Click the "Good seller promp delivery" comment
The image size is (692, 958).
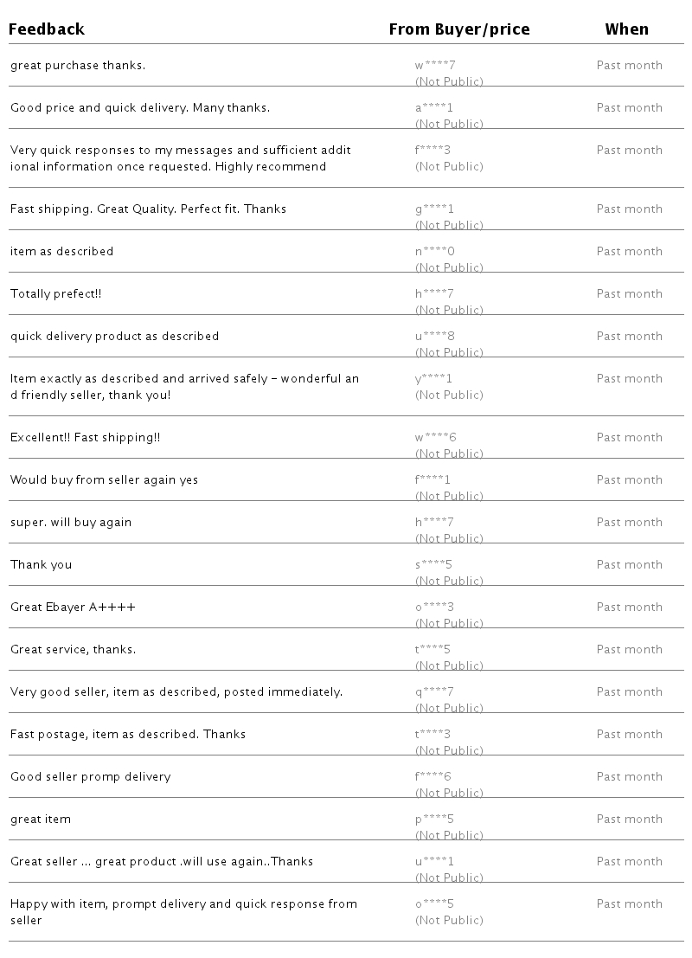[x=91, y=776]
